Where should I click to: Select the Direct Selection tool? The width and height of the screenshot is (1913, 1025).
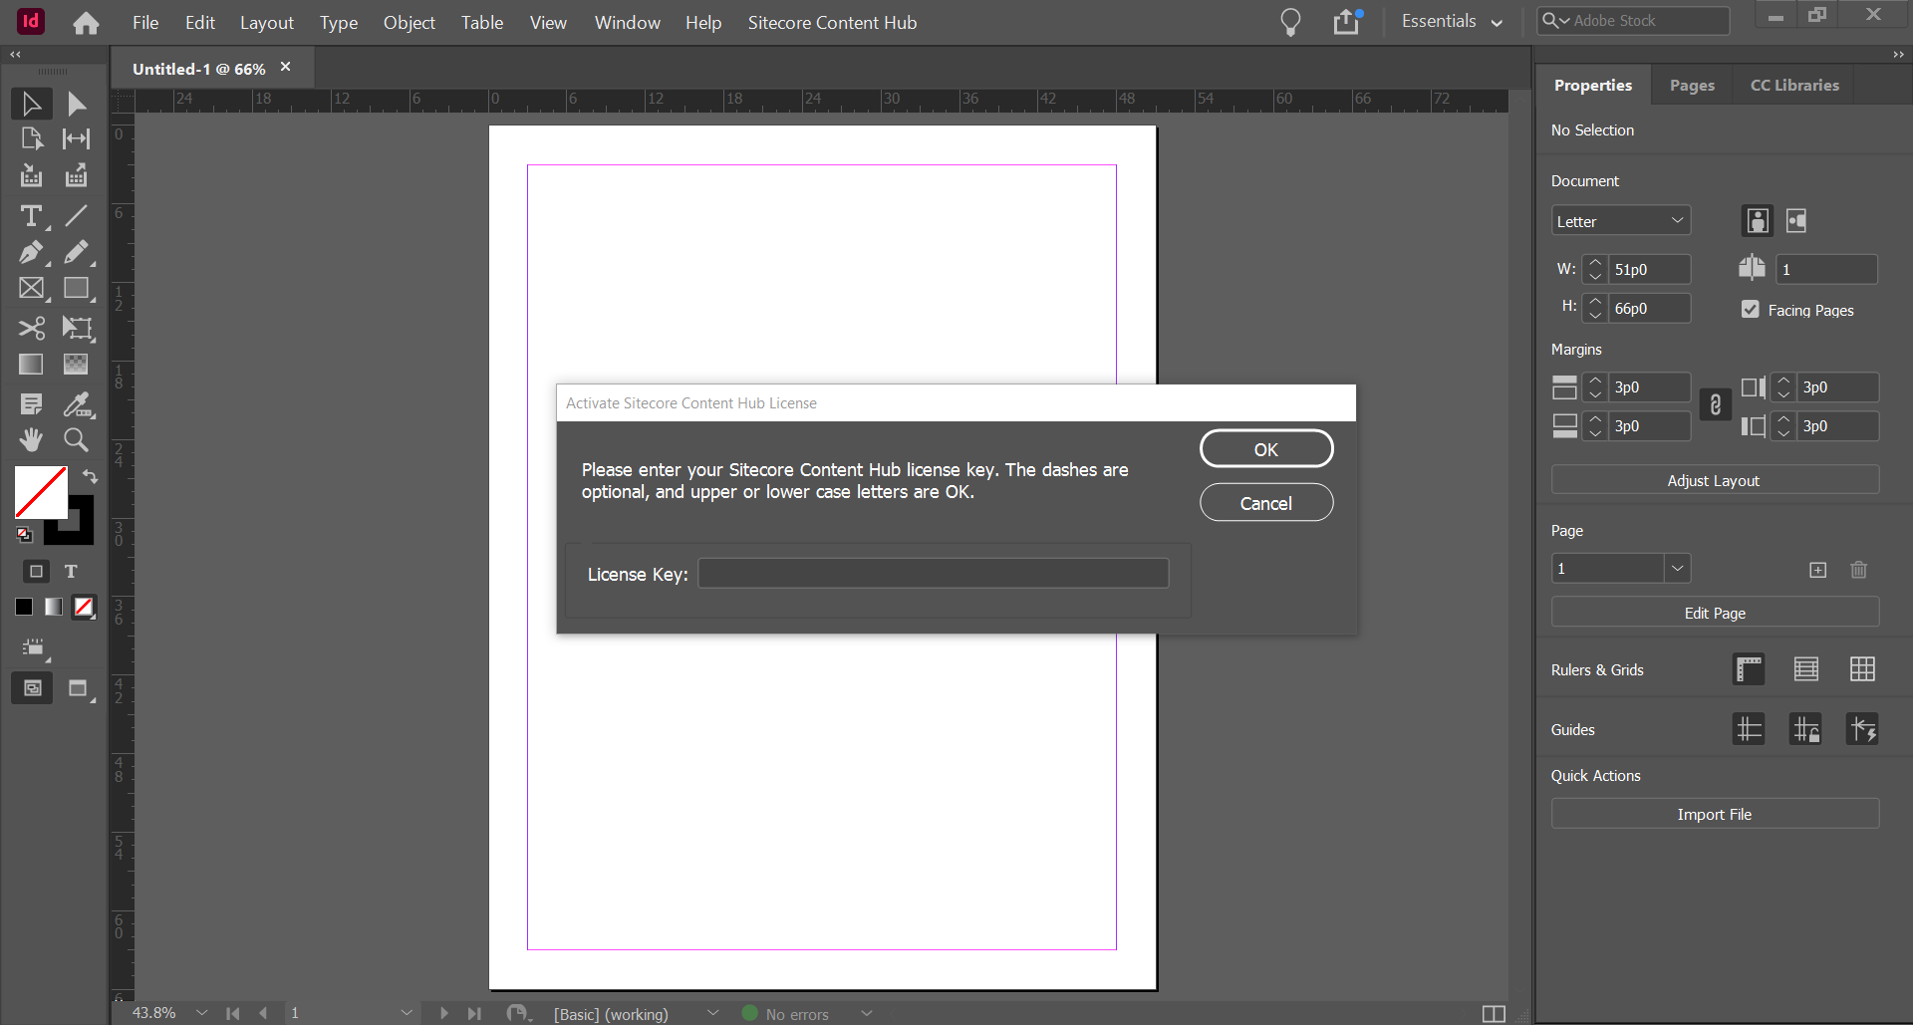(77, 104)
